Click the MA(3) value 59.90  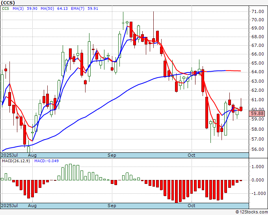tap(32, 9)
